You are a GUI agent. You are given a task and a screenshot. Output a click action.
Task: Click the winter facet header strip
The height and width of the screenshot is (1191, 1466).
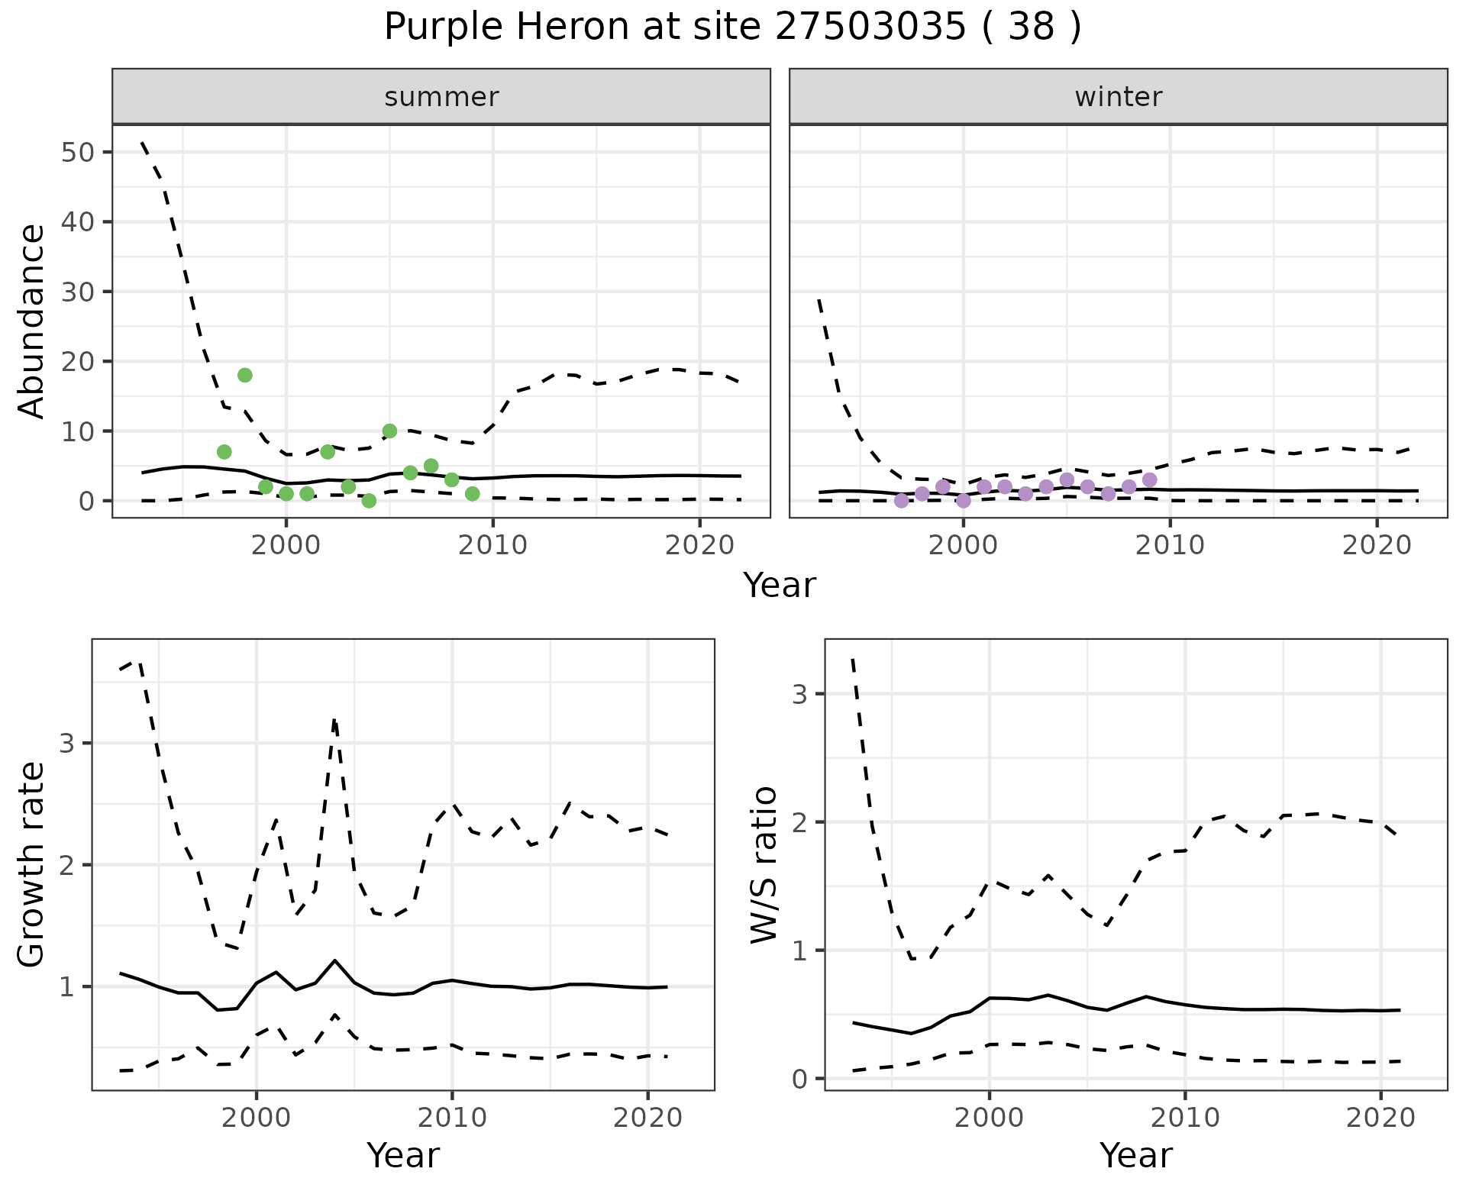(x=1118, y=97)
